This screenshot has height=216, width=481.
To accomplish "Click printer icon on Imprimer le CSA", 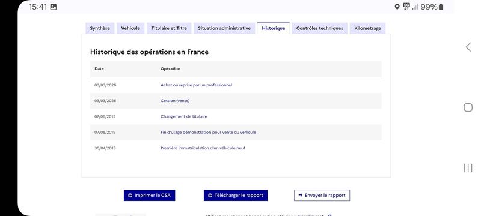I will click(x=130, y=196).
